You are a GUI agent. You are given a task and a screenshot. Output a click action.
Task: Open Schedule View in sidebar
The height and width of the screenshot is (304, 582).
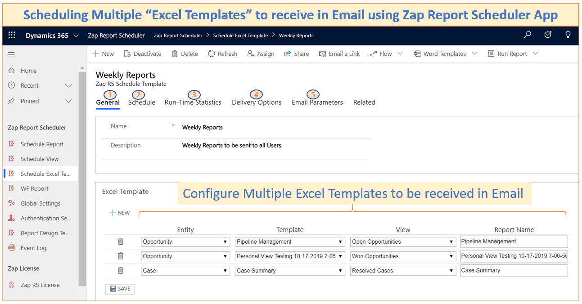[x=40, y=159]
